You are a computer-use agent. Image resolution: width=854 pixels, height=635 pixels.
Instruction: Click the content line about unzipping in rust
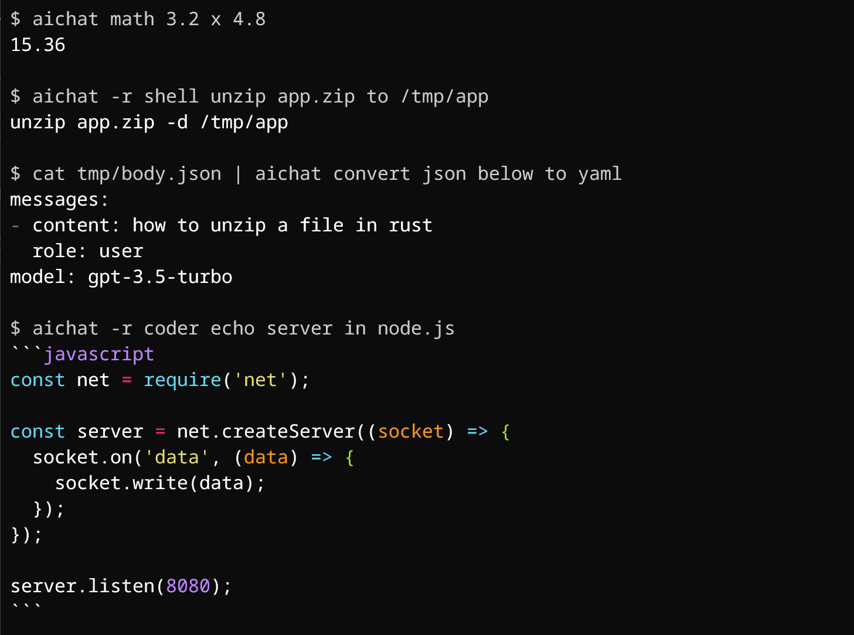[232, 226]
